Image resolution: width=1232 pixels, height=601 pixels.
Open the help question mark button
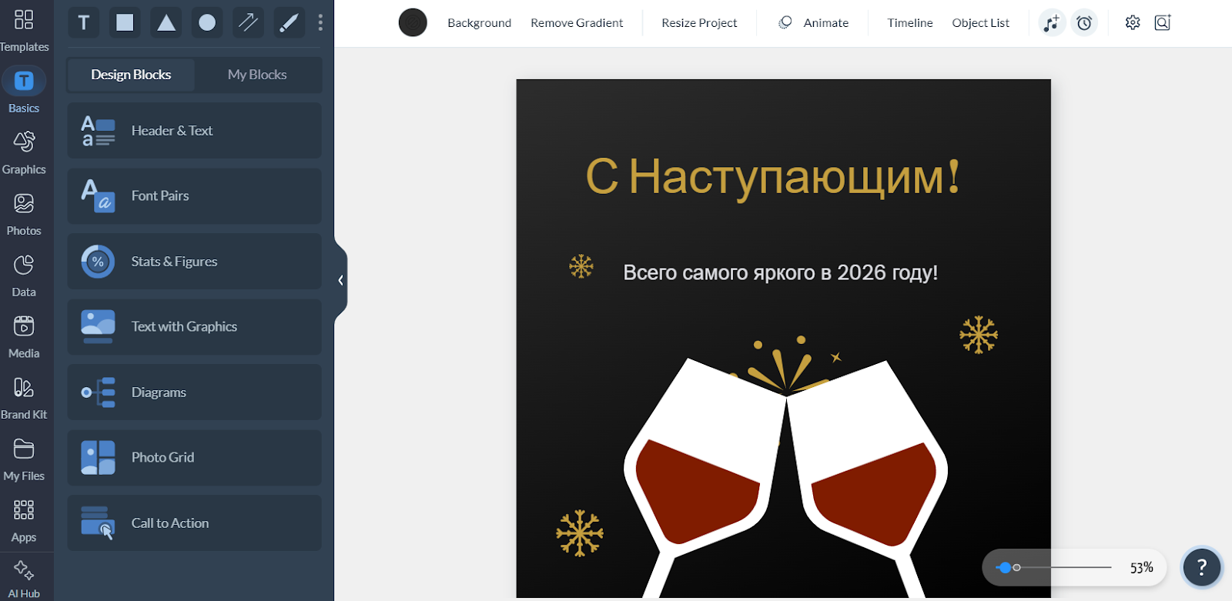1201,568
